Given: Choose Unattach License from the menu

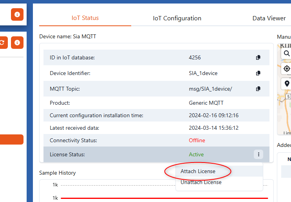Looking at the screenshot, I should click(x=201, y=182).
